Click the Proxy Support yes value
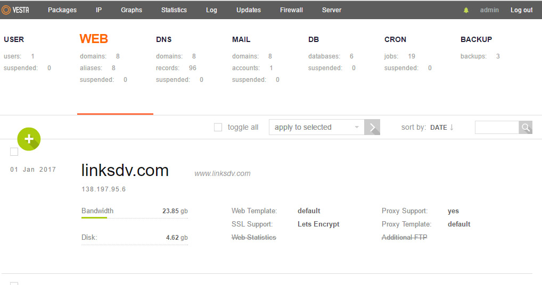Screen dimensions: 542x285 (453, 211)
